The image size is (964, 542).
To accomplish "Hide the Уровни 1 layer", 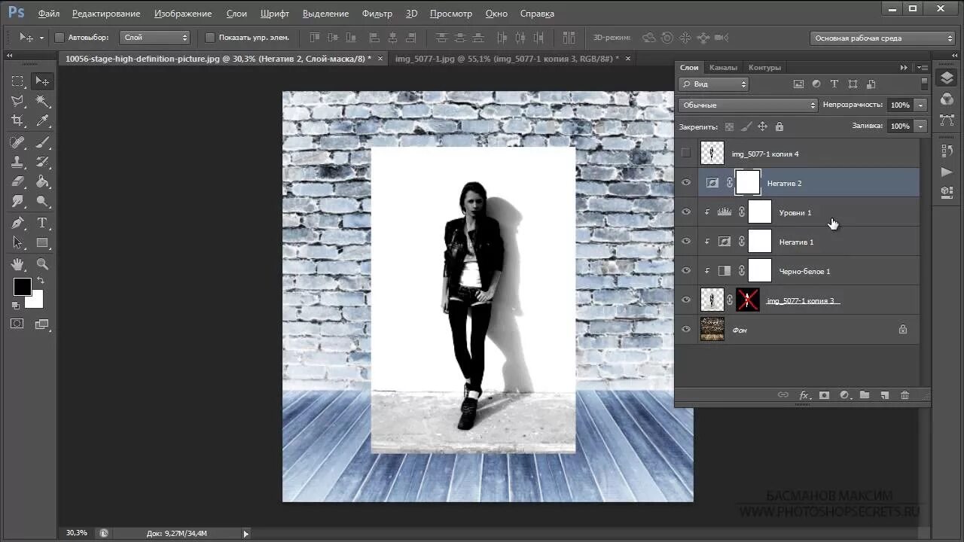I will [685, 212].
